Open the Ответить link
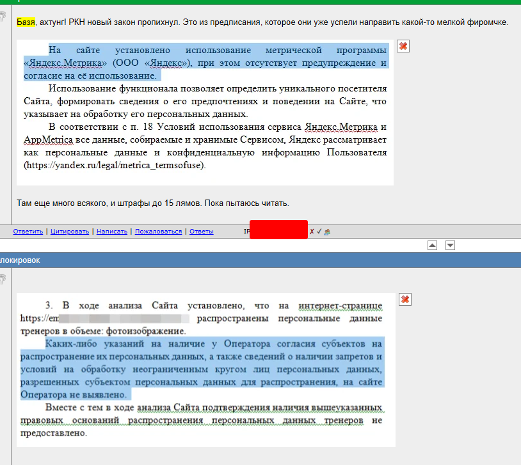 (28, 232)
